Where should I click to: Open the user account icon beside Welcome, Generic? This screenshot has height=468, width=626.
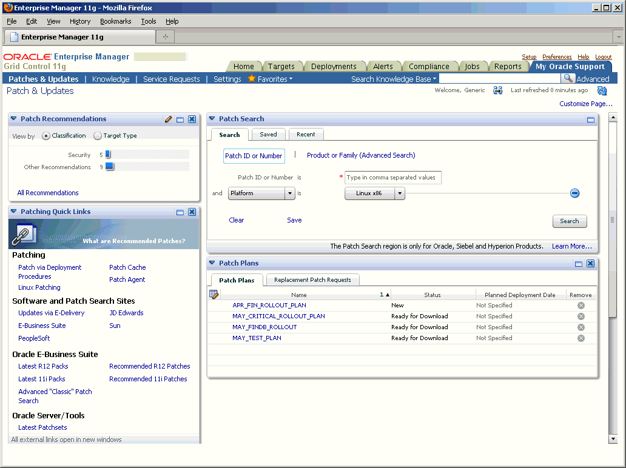[497, 90]
